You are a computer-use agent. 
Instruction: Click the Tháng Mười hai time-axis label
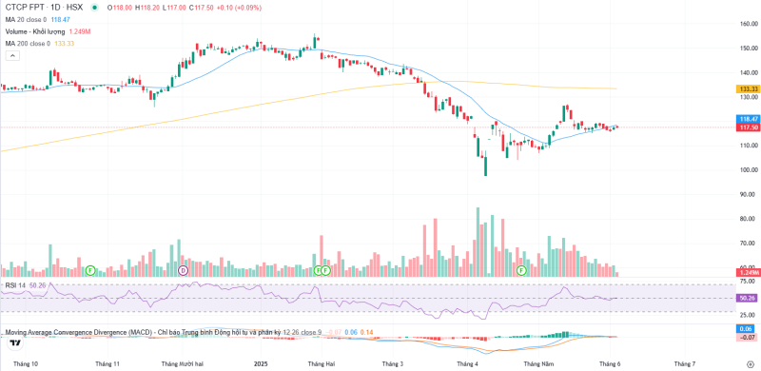pyautogui.click(x=183, y=363)
